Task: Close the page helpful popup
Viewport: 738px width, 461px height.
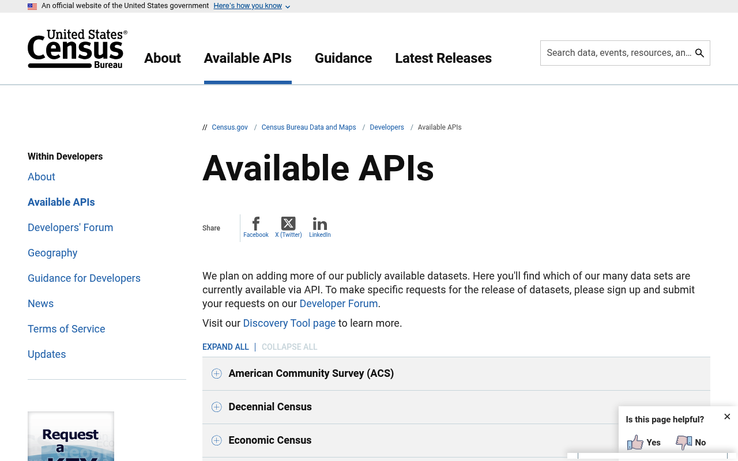Action: coord(727,417)
